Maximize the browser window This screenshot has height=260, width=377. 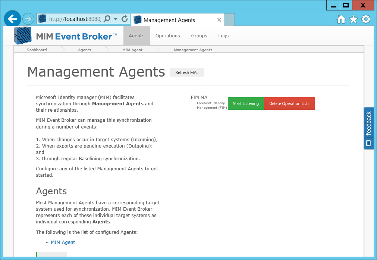coord(346,5)
